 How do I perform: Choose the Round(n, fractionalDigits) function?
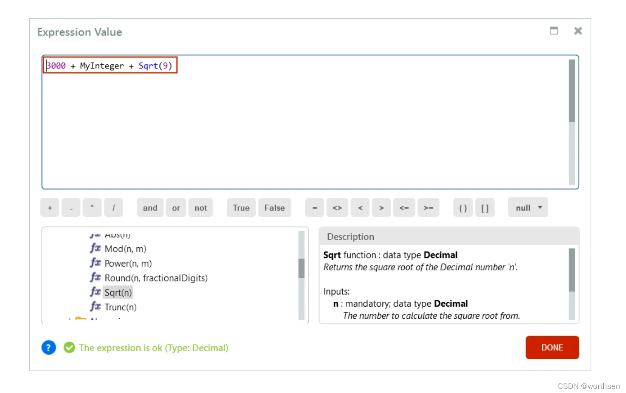(156, 278)
